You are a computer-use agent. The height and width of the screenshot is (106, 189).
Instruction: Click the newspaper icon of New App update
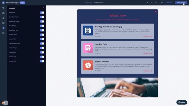(x=88, y=30)
